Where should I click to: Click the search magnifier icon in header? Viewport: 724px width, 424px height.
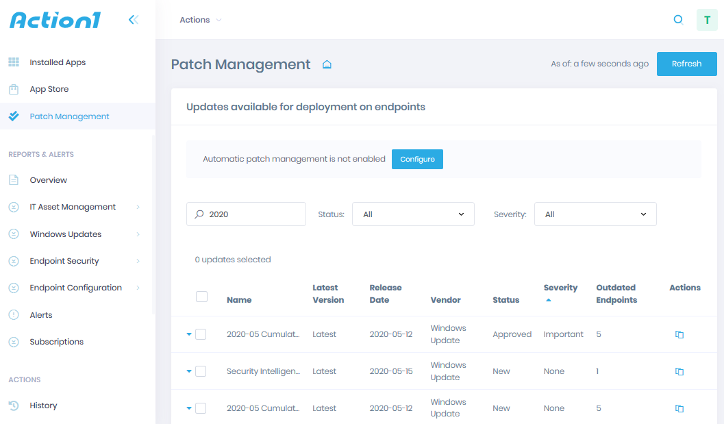click(x=678, y=20)
